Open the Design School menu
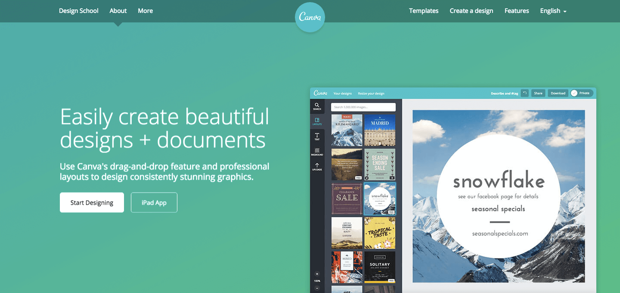620x293 pixels. click(x=79, y=11)
